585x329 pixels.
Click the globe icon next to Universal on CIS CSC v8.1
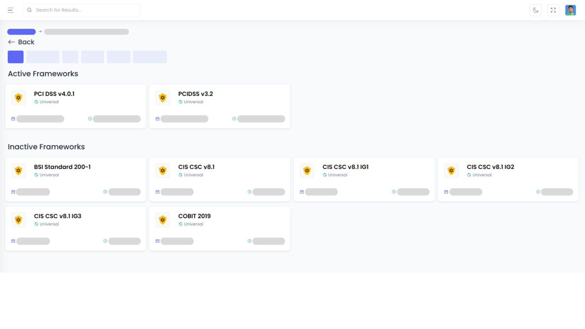click(180, 175)
